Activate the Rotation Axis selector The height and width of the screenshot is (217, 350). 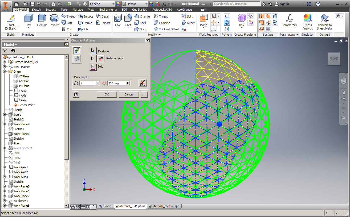click(93, 59)
